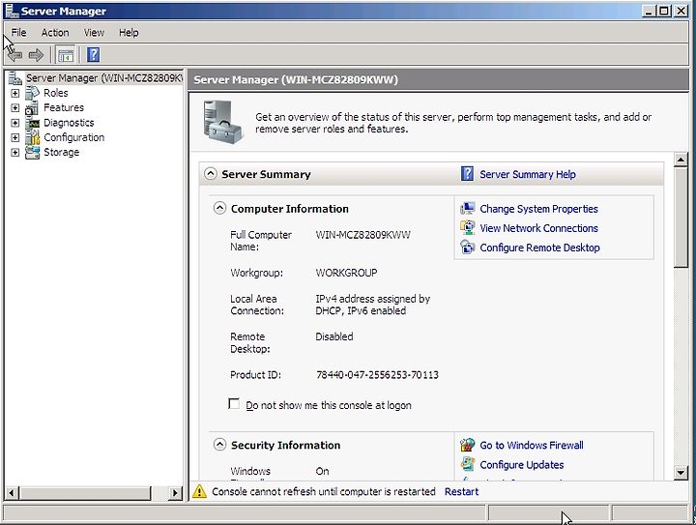Select the Features label in tree
The width and height of the screenshot is (696, 525).
coord(64,108)
